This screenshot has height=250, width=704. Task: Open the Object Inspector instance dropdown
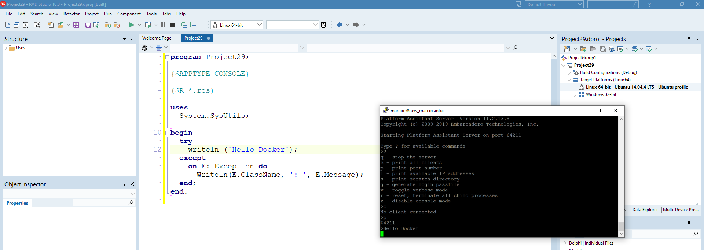(x=133, y=194)
